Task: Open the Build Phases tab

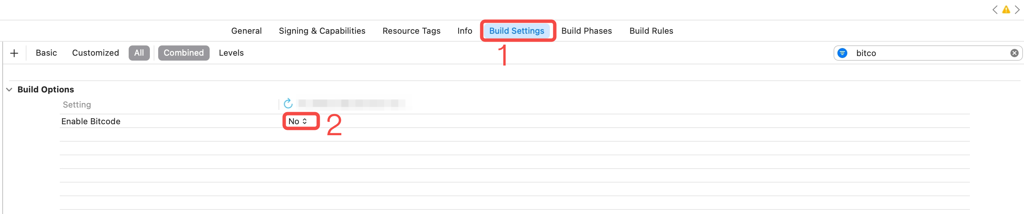Action: pos(586,31)
